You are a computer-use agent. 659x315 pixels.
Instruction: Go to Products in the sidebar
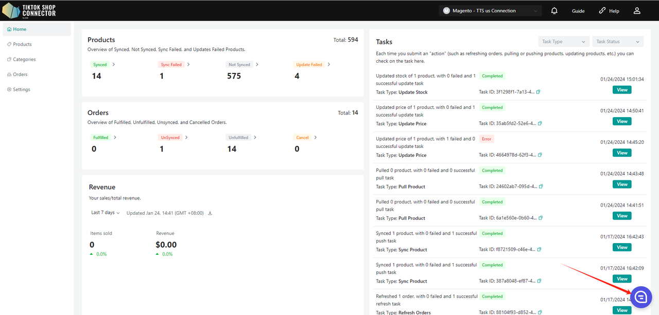click(22, 44)
